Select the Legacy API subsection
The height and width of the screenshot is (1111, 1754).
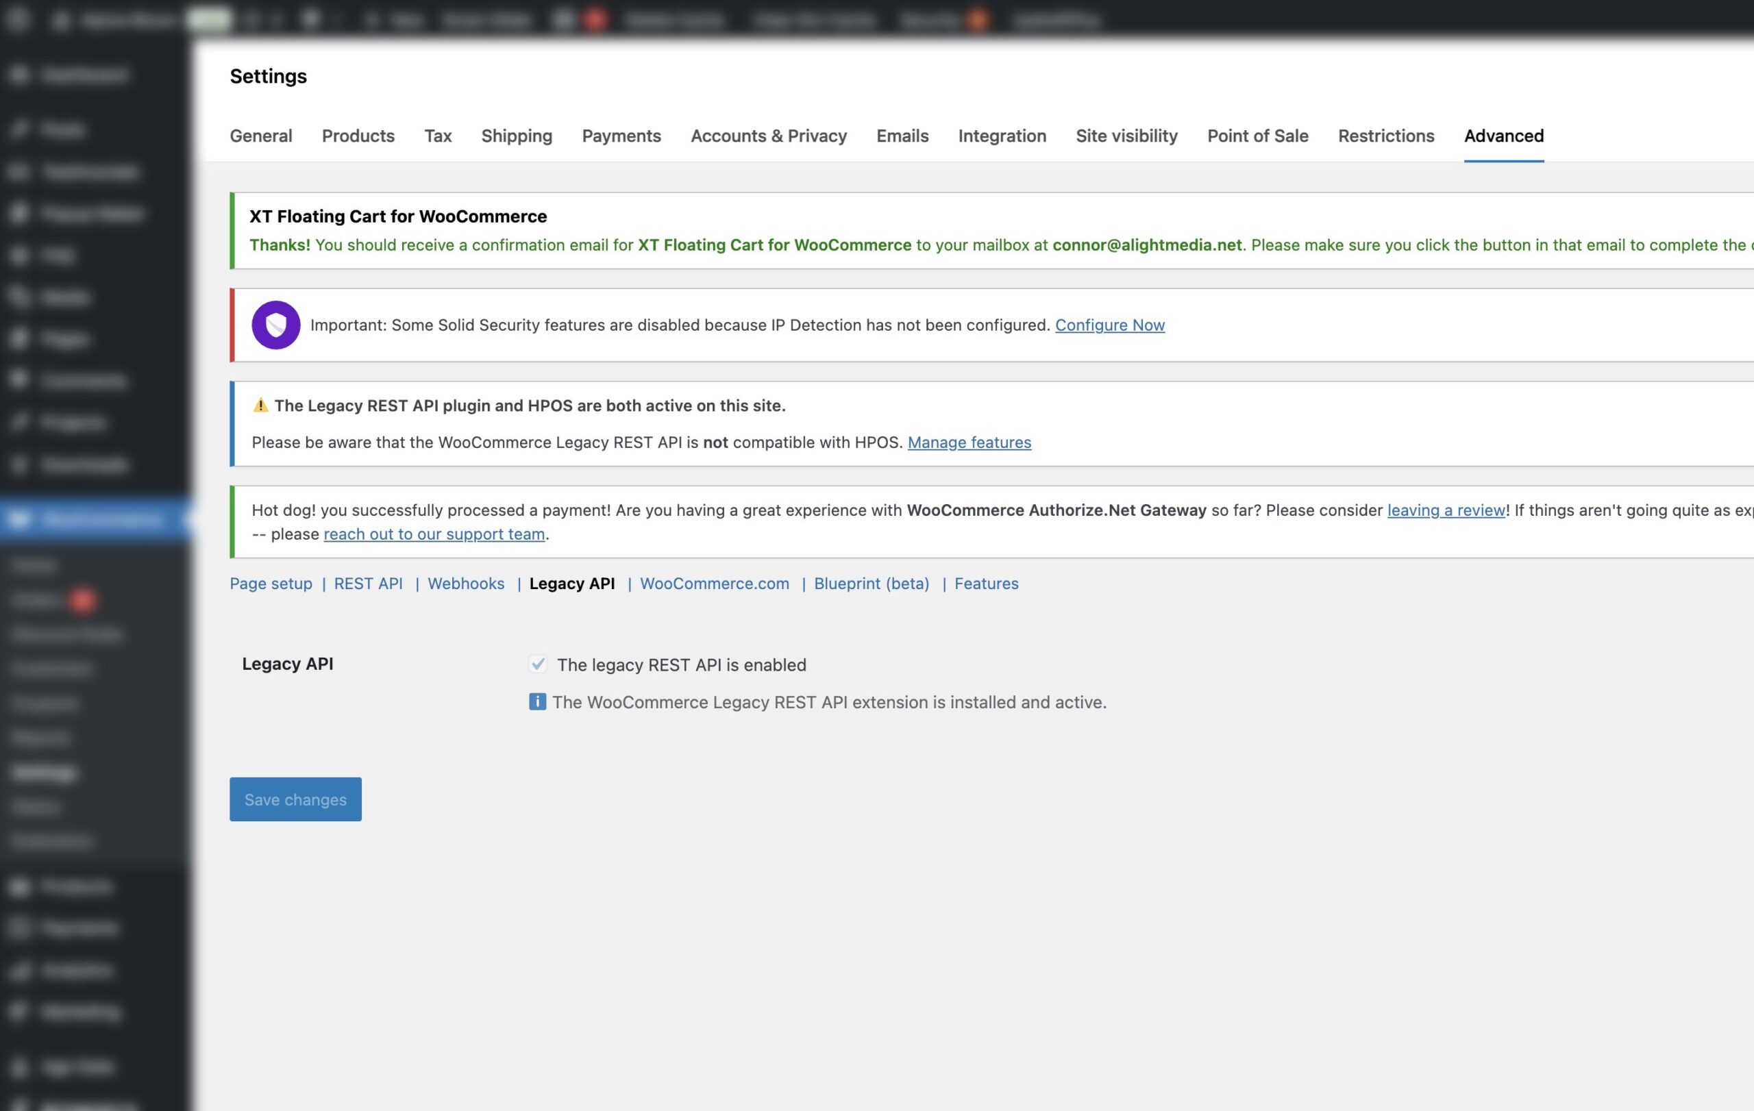point(572,583)
